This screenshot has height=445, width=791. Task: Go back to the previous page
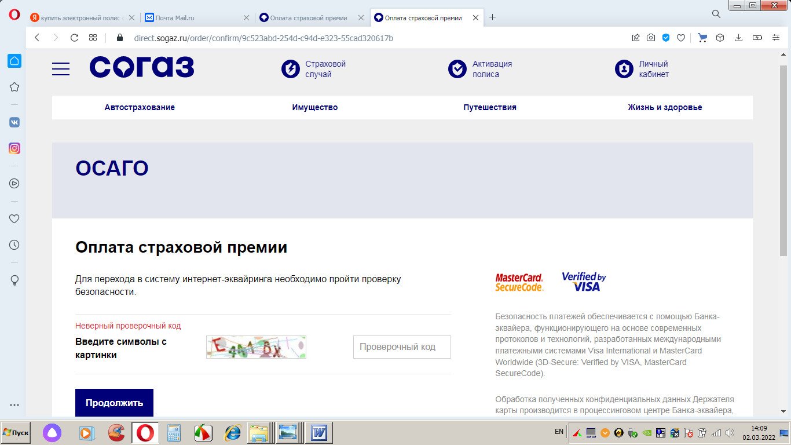coord(37,38)
